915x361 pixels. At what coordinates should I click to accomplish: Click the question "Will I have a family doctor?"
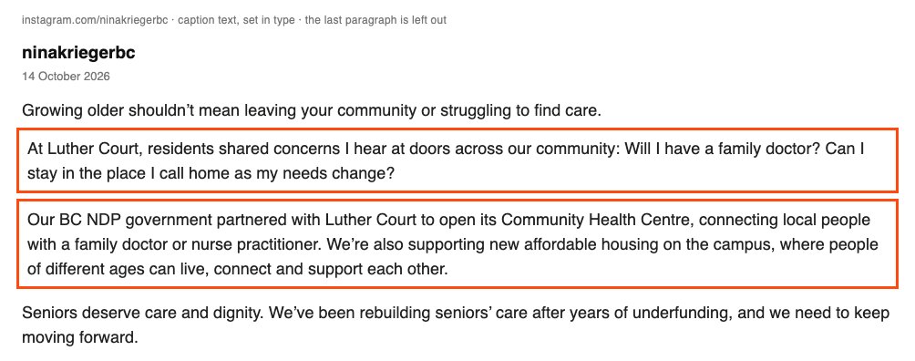click(x=721, y=149)
